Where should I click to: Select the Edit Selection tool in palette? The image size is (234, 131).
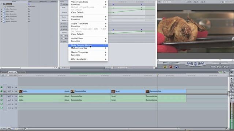(x=231, y=76)
